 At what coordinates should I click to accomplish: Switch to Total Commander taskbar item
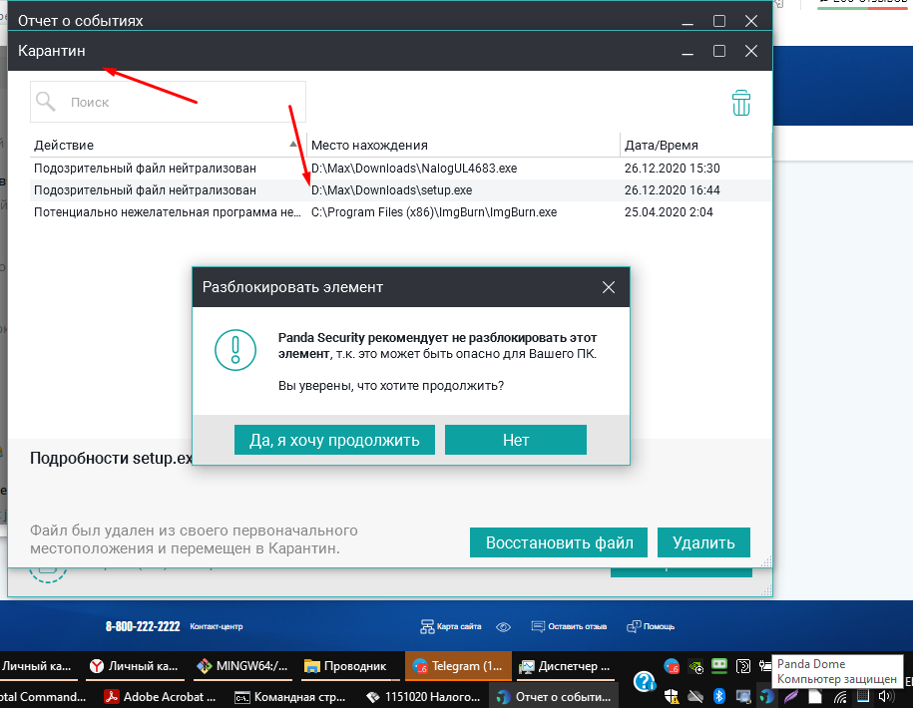click(x=44, y=696)
